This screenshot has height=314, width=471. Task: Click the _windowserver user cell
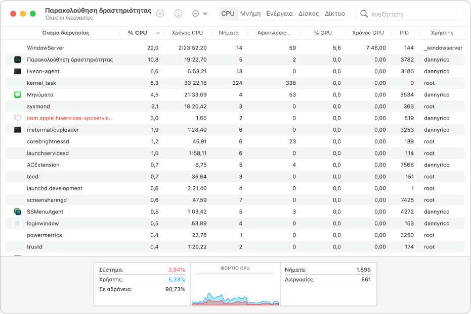[443, 48]
